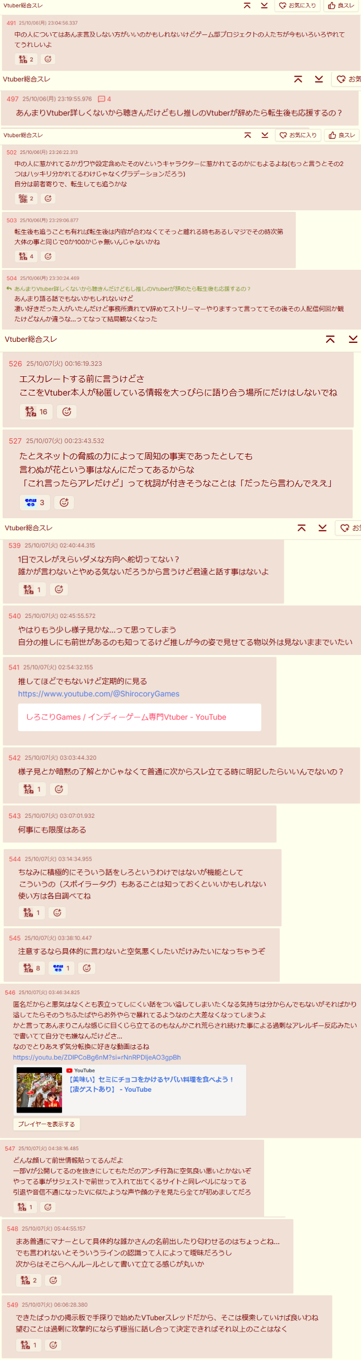
Task: Toggle お気に入り heart in the top header
Action: (297, 5)
